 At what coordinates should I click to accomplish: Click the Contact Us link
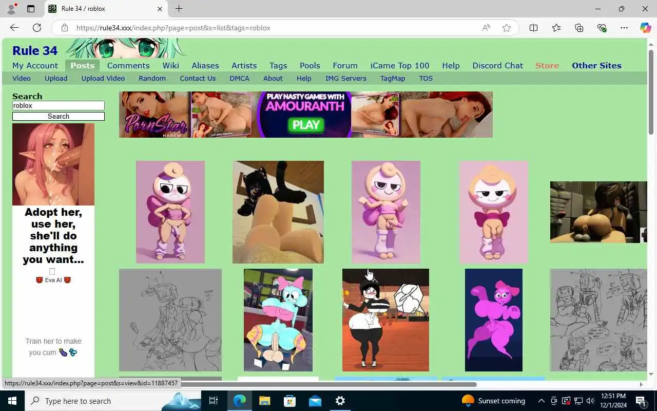[198, 78]
